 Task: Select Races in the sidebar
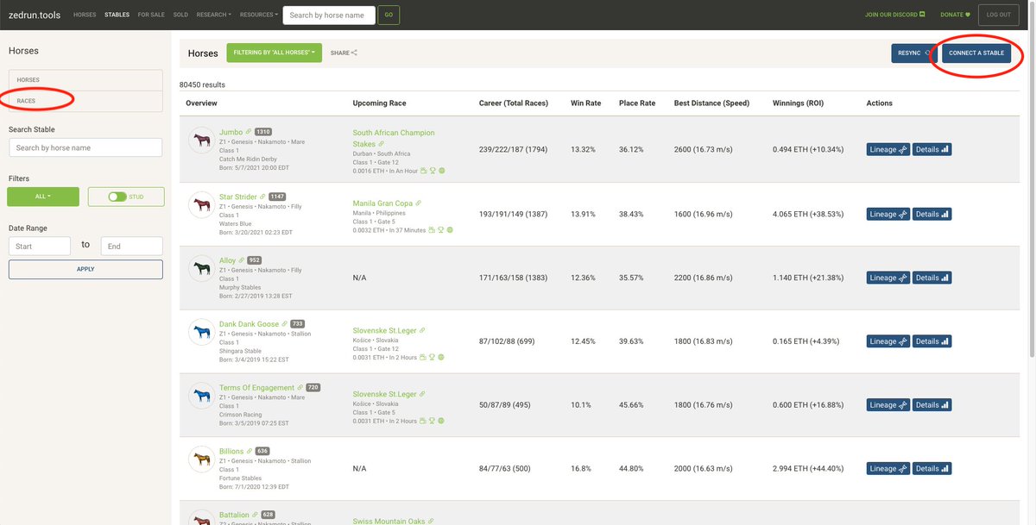coord(85,101)
